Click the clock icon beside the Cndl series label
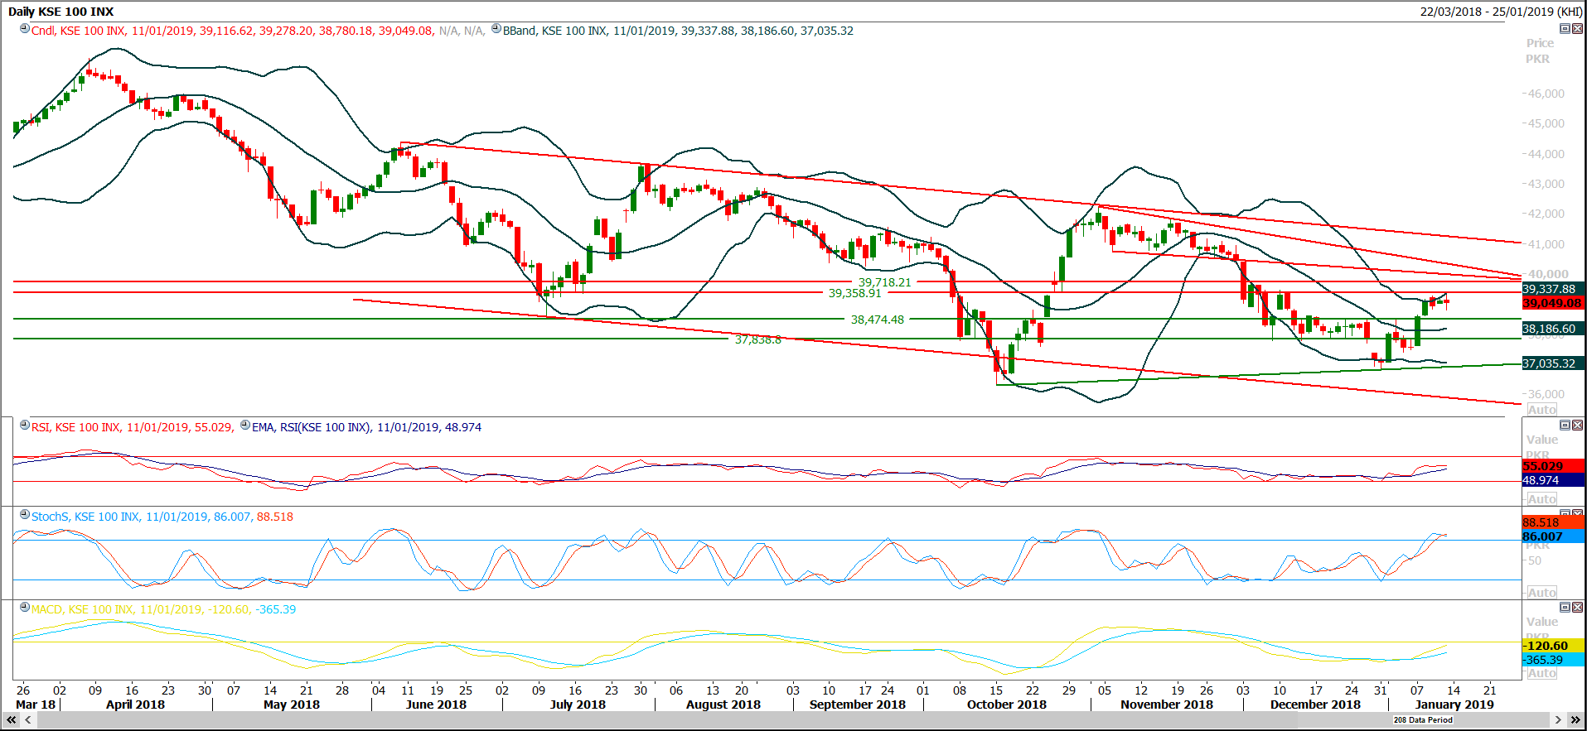 pos(25,29)
